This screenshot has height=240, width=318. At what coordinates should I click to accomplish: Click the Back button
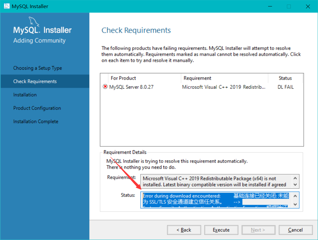184,230
